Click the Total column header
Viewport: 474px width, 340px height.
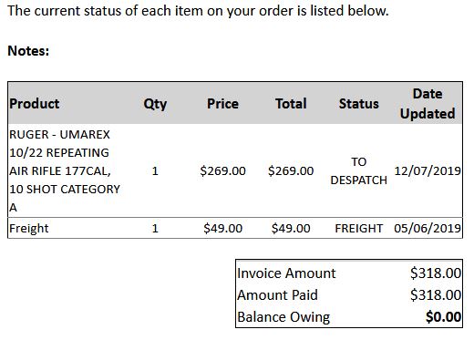tap(291, 104)
